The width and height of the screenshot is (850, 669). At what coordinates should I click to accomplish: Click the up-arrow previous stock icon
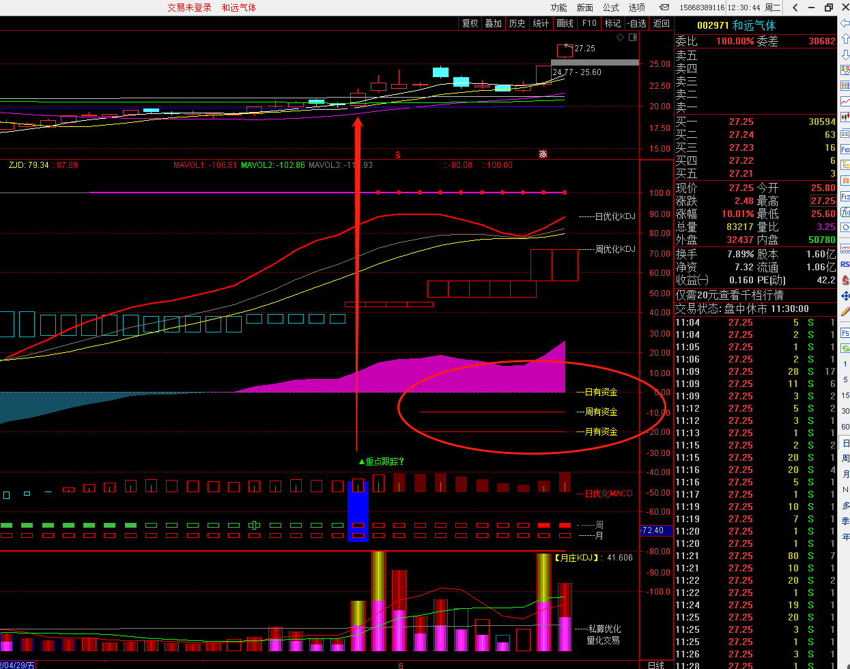click(x=845, y=39)
